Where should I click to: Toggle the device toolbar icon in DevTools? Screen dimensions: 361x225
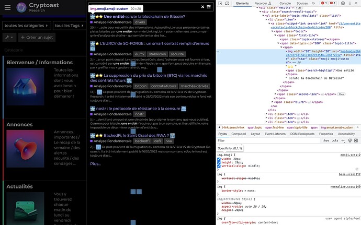[x=227, y=3]
